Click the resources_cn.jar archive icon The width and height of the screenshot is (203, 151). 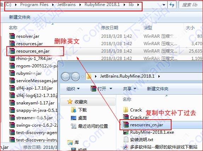point(126,125)
